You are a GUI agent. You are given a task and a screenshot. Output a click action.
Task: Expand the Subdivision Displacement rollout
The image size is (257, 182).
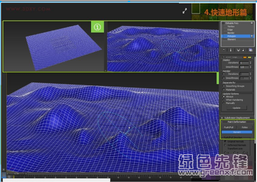coord(237,118)
